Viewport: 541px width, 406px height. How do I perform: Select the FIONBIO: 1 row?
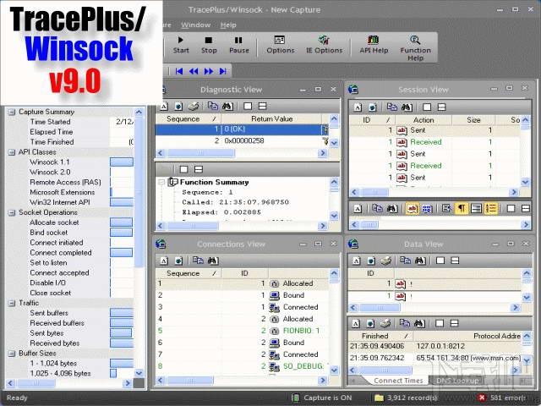243,331
